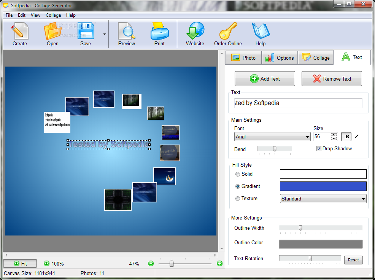
Task: Expand the Standard texture dropdown
Action: [x=323, y=199]
